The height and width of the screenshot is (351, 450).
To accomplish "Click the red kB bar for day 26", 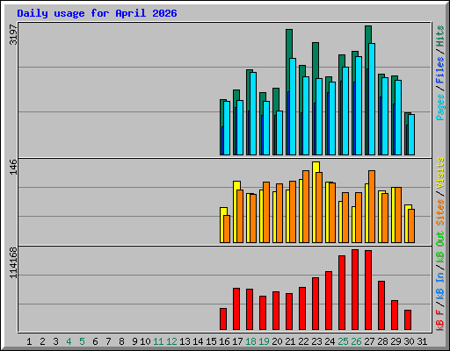I will pyautogui.click(x=355, y=290).
